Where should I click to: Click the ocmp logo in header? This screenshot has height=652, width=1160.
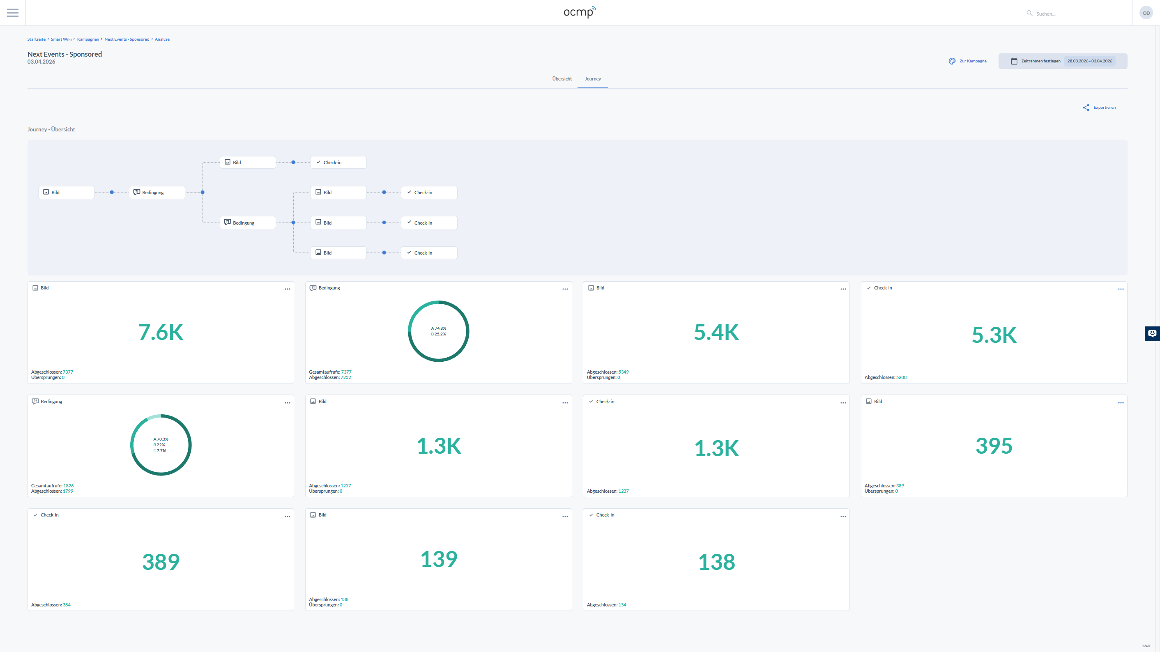click(580, 12)
